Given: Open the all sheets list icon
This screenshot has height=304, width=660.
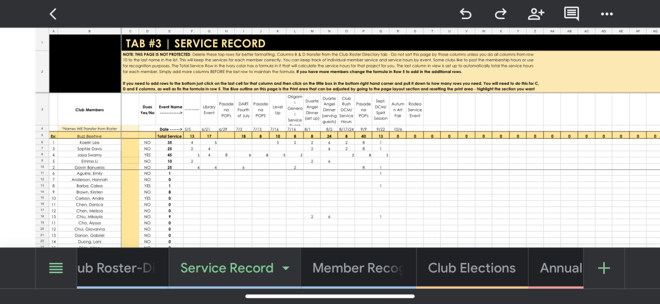Looking at the screenshot, I should tap(56, 268).
